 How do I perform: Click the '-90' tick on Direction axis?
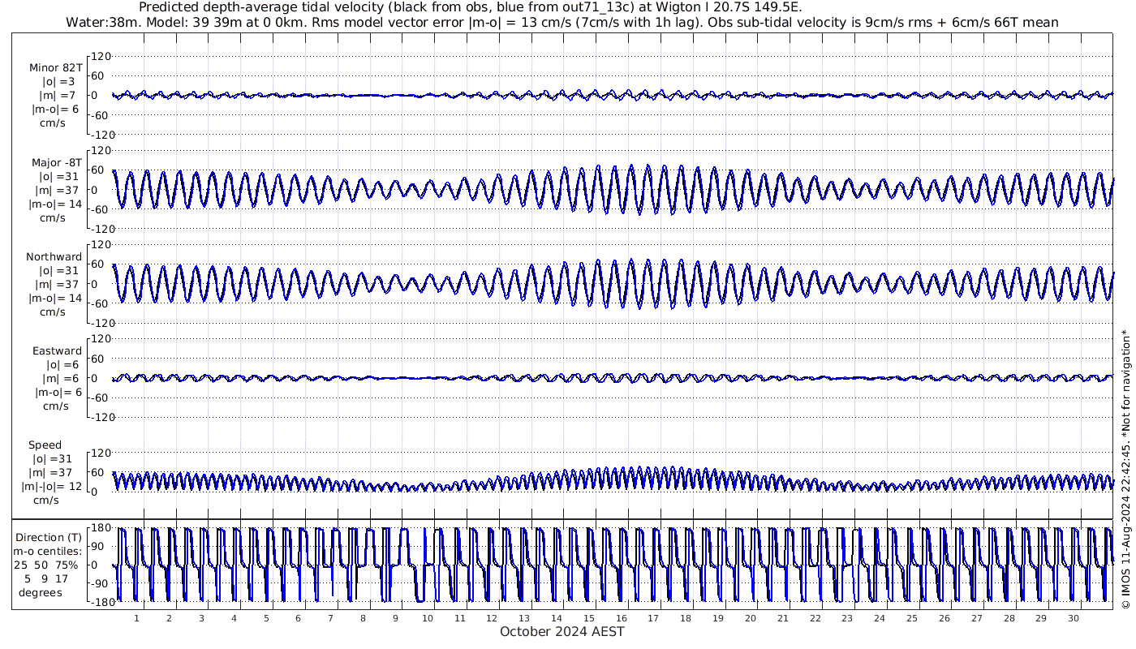click(x=101, y=583)
